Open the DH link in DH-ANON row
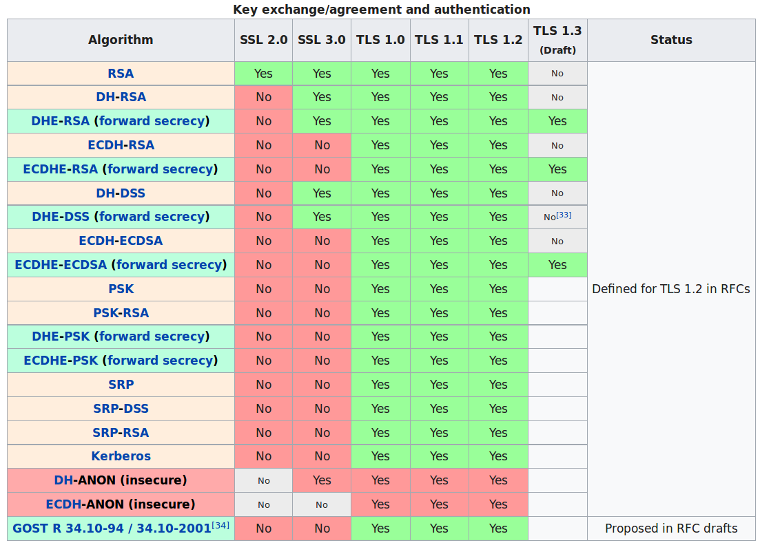Image resolution: width=760 pixels, height=545 pixels. click(x=63, y=480)
